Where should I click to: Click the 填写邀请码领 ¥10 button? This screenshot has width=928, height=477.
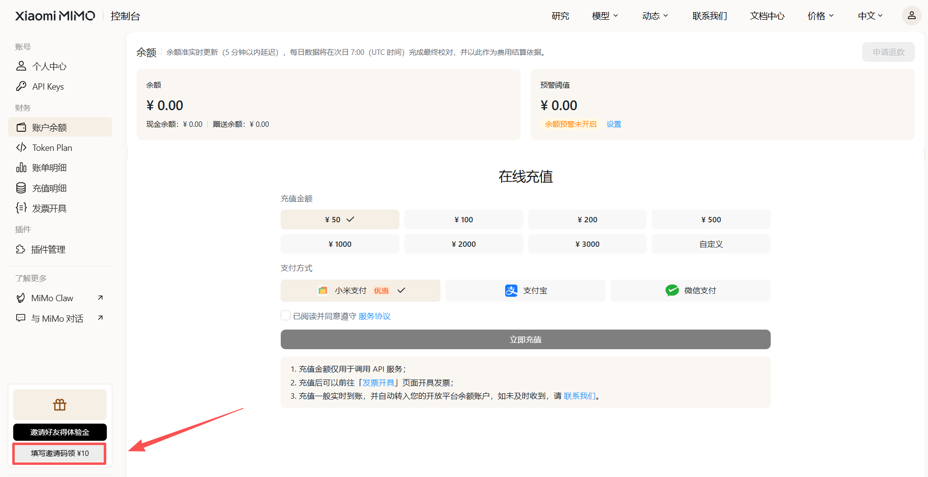pos(60,453)
